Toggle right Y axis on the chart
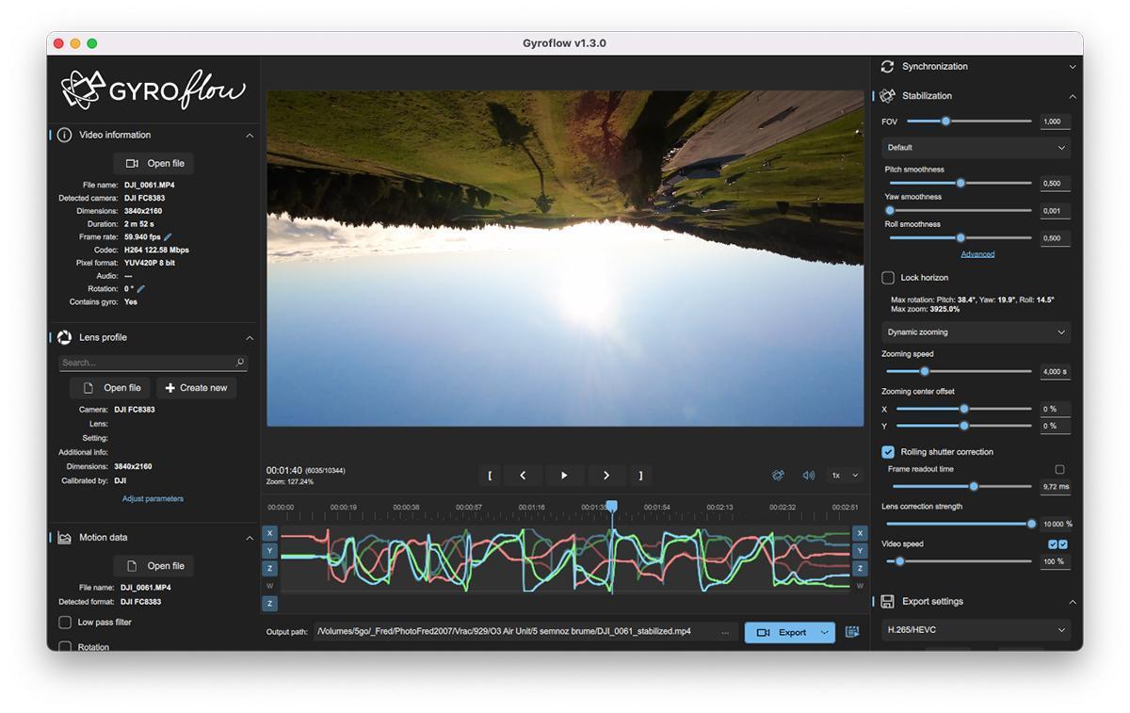 pyautogui.click(x=860, y=551)
